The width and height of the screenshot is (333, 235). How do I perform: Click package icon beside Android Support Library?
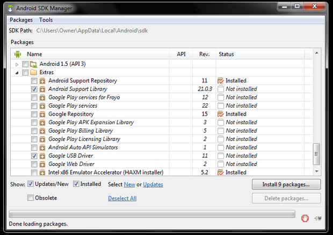coord(42,89)
